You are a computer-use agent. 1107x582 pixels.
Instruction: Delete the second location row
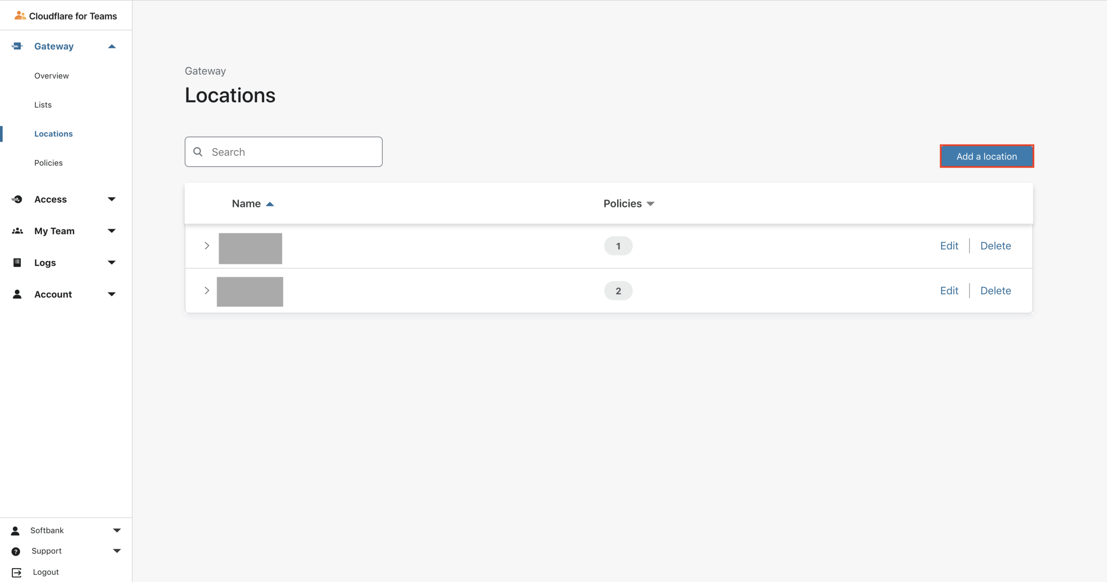pos(995,291)
